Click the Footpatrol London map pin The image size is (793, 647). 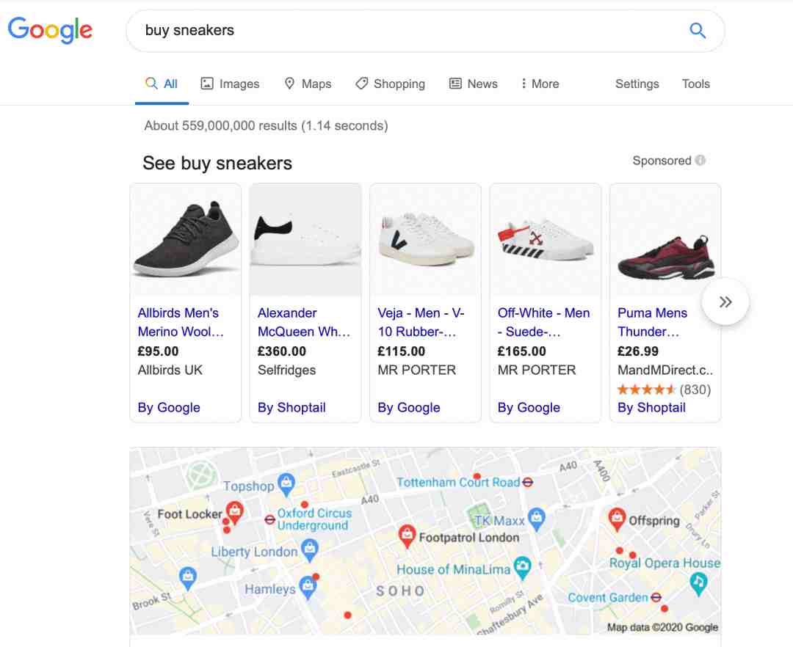click(x=407, y=536)
